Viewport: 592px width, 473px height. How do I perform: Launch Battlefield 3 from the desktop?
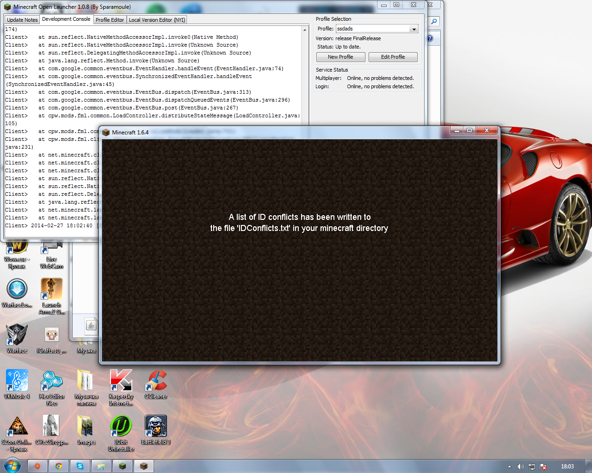point(156,430)
